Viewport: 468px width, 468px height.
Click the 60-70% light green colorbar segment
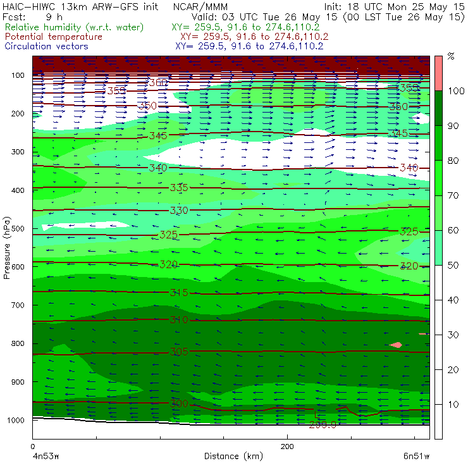click(438, 212)
